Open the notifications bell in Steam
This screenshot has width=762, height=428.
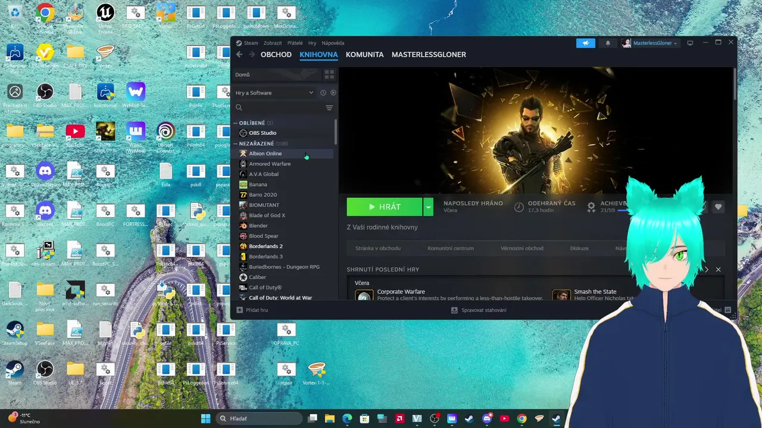[608, 43]
